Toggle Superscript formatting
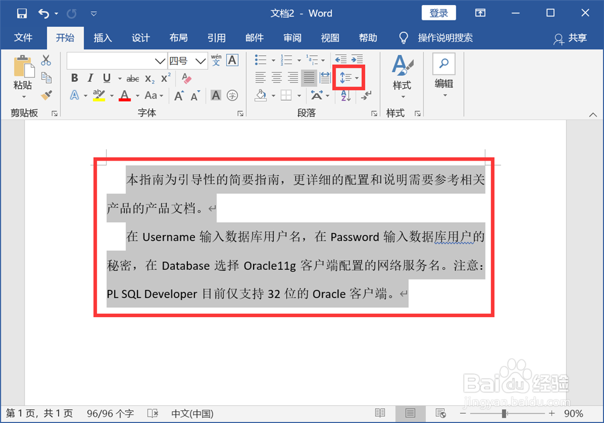 (166, 78)
